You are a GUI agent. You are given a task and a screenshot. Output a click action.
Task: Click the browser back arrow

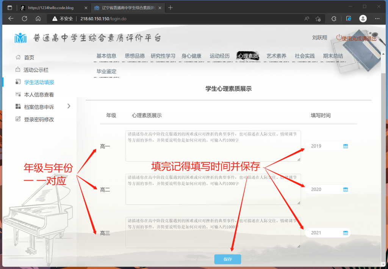(11, 19)
